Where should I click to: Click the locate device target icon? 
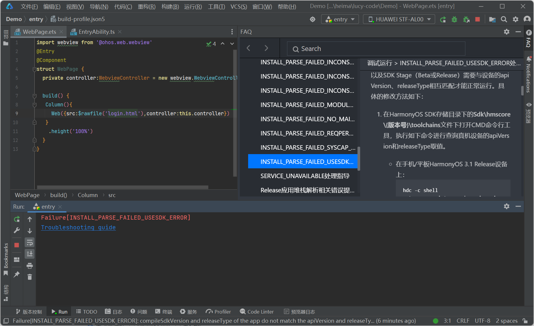pyautogui.click(x=313, y=19)
